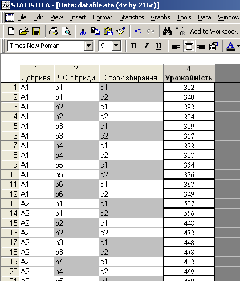The height and width of the screenshot is (281, 240).
Task: Click cell with value 340
Action: click(x=189, y=97)
